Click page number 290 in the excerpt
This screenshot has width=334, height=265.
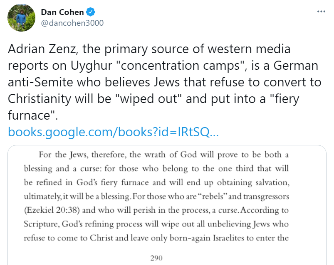[x=156, y=258]
